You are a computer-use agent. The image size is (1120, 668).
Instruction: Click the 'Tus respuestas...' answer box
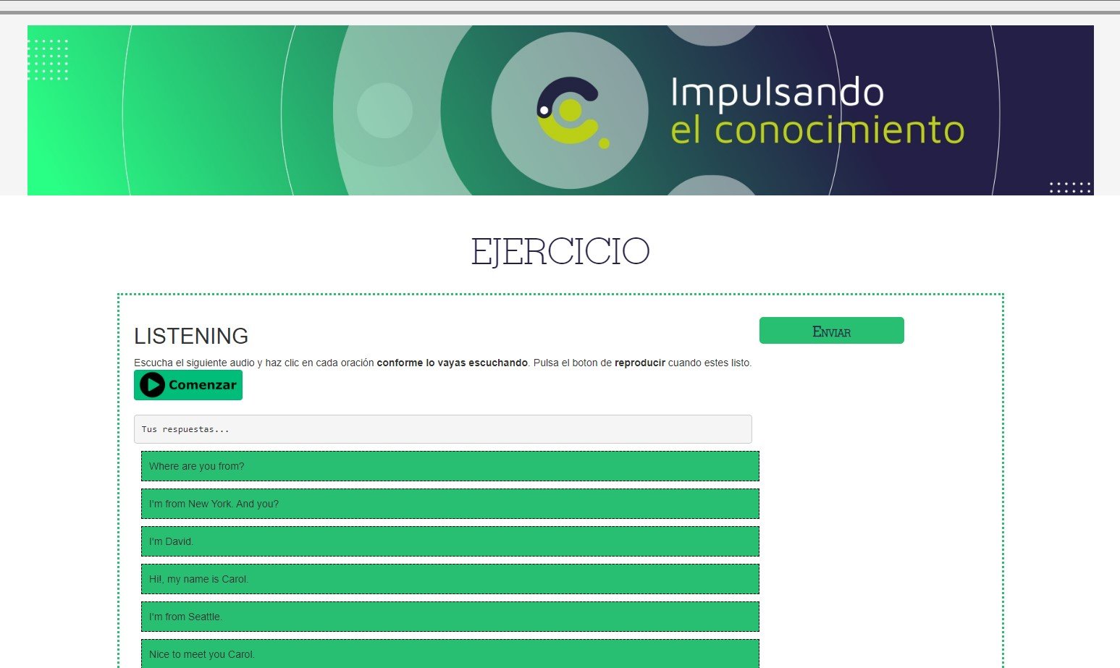pos(442,429)
